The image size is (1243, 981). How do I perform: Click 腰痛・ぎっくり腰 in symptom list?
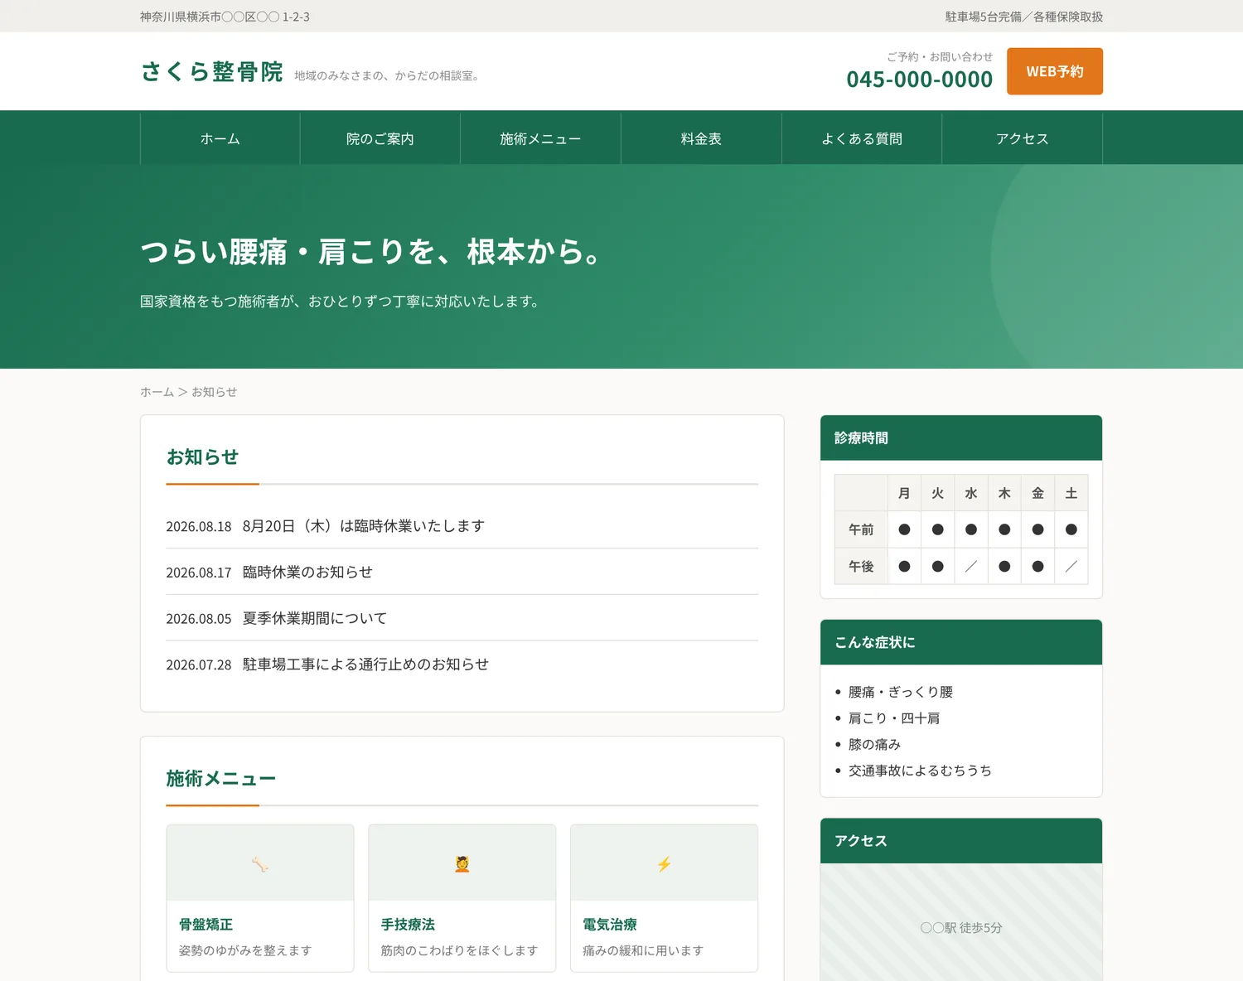(x=901, y=692)
